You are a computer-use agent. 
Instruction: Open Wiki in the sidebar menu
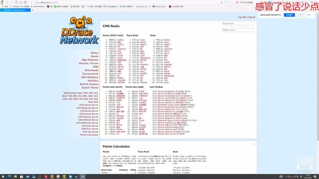(96, 67)
